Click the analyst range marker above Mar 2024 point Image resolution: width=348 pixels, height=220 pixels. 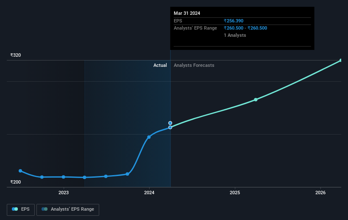tap(170, 123)
